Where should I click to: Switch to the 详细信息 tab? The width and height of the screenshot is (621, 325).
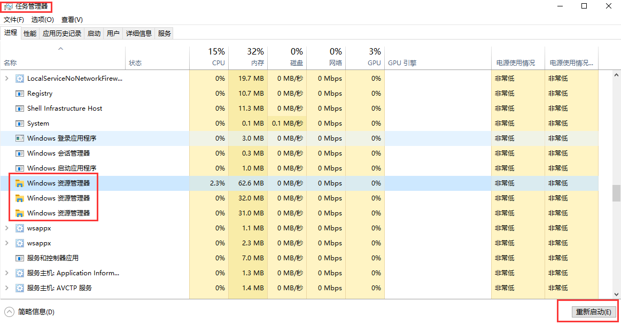138,34
